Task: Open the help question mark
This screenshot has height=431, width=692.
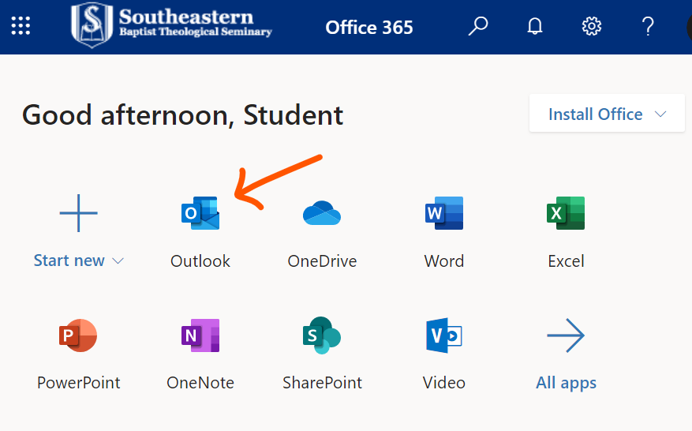Action: point(648,26)
